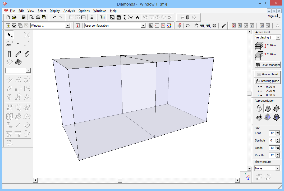
Task: Open the User configuration dropdown
Action: (143, 26)
